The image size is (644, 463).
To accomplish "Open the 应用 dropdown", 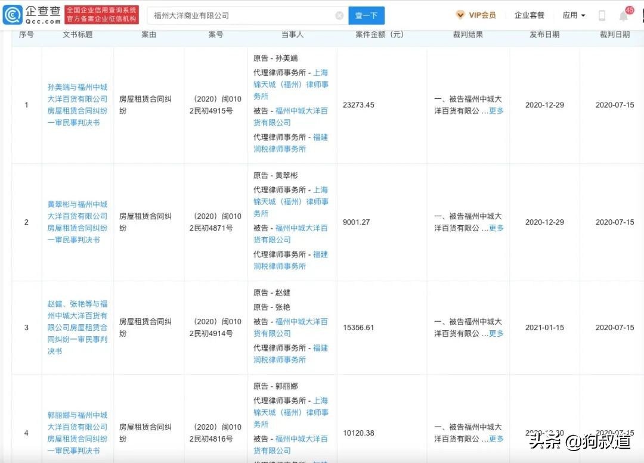I will [x=573, y=15].
